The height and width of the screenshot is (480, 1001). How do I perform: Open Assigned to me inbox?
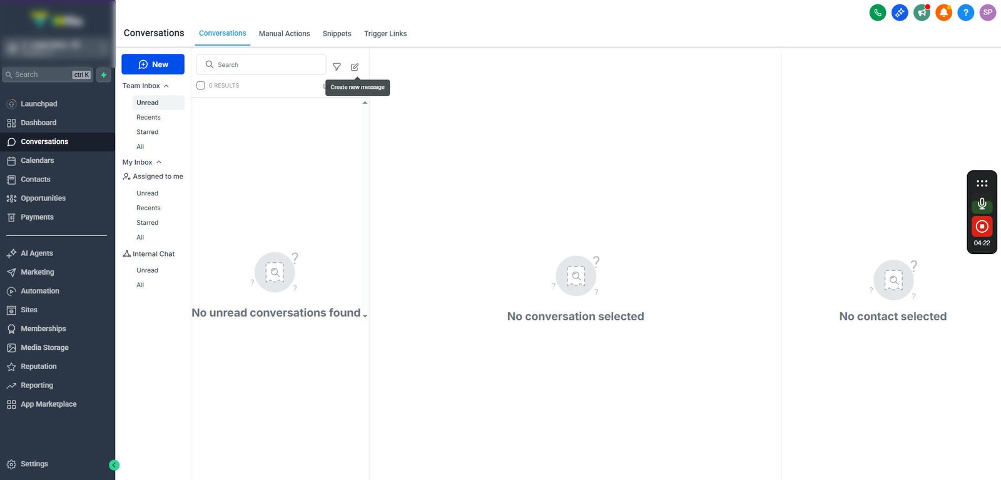[153, 176]
